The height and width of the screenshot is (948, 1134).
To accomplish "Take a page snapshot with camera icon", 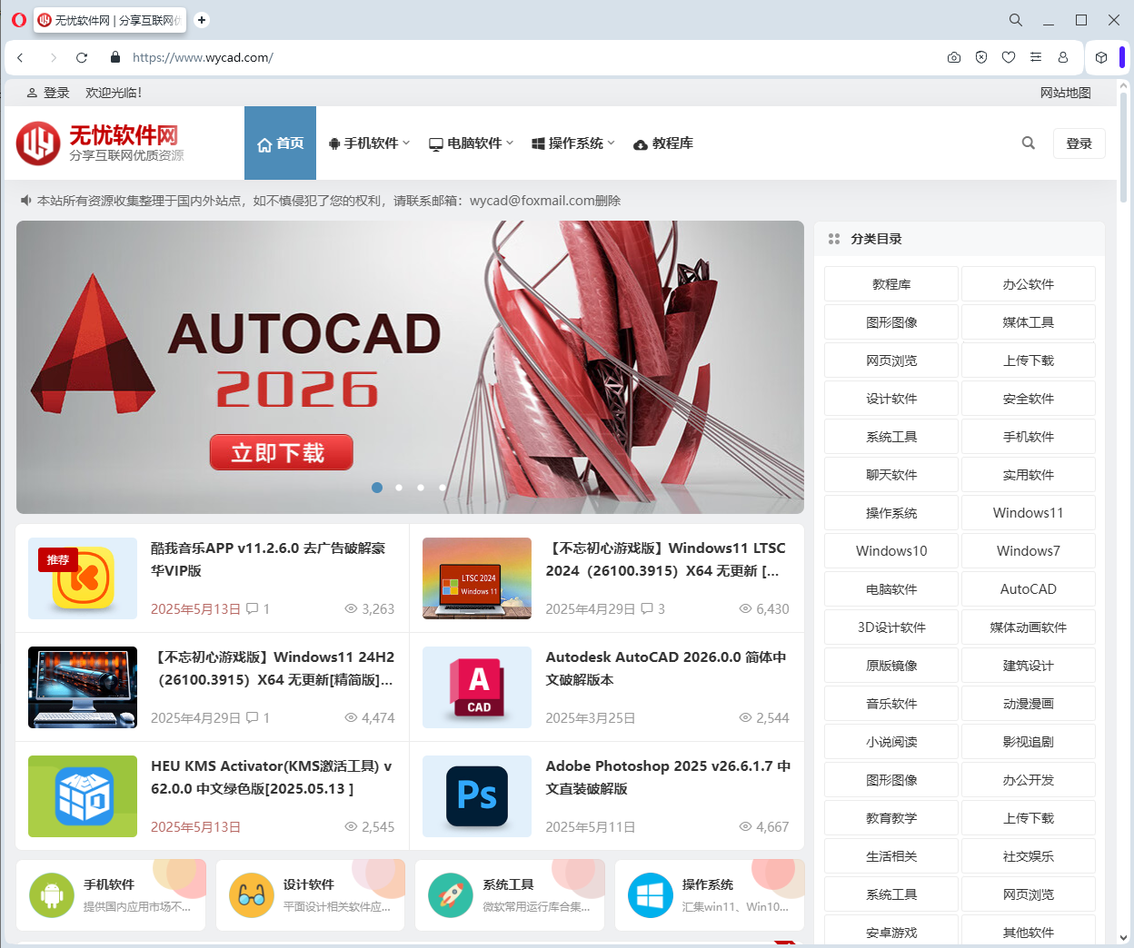I will point(953,57).
